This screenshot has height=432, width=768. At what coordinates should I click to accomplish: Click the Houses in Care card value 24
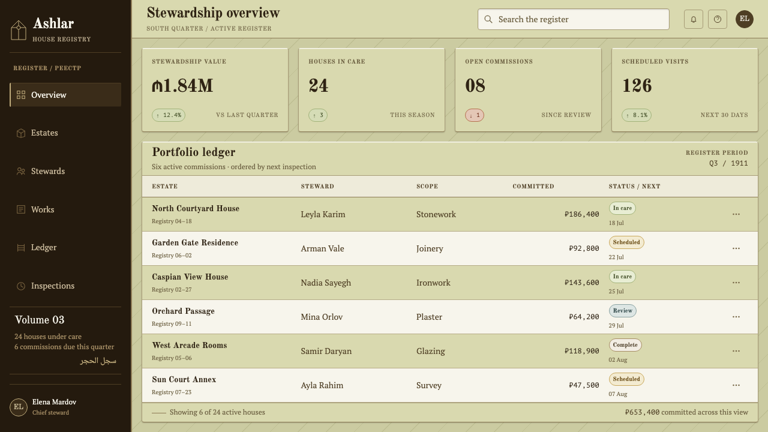[x=319, y=86]
